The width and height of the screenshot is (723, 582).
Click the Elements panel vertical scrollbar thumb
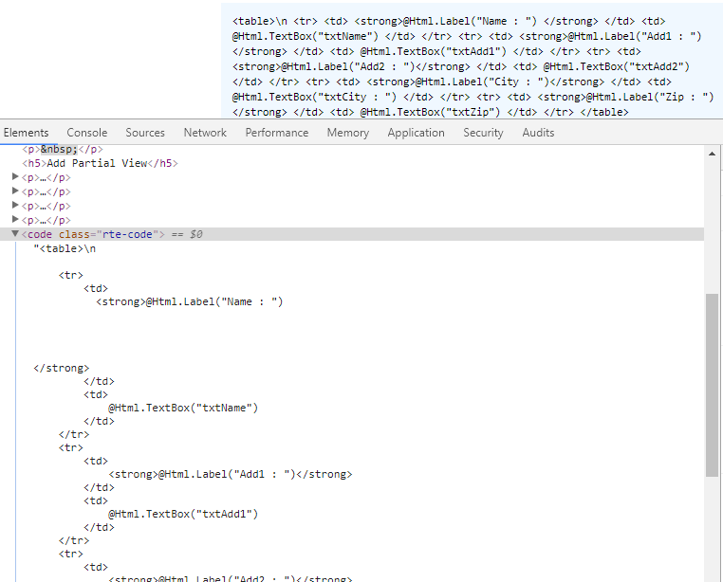[x=712, y=385]
